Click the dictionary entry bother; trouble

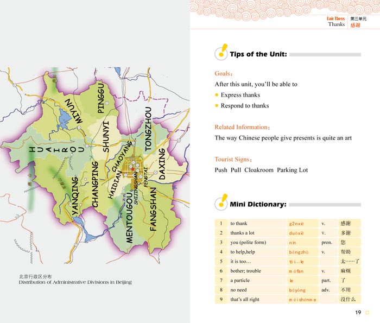pos(246,271)
